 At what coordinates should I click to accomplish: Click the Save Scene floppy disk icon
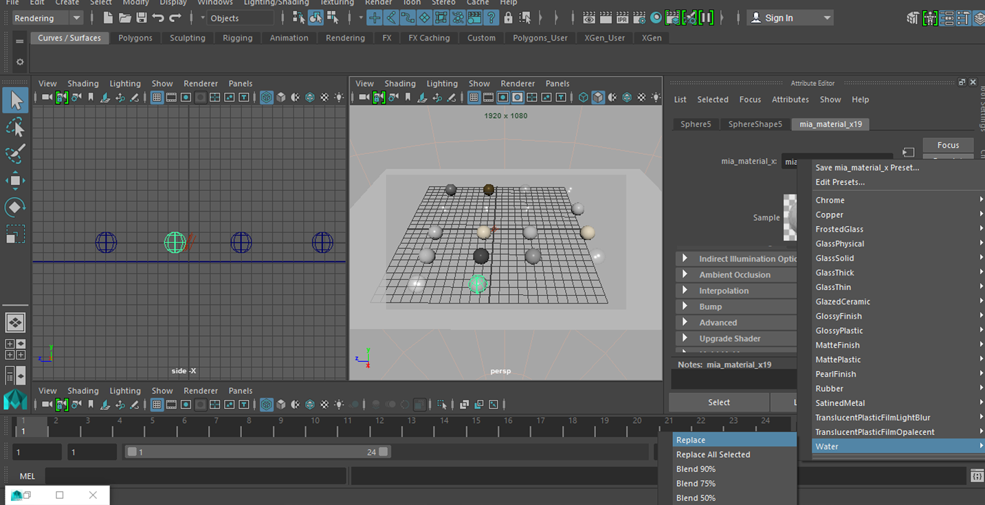click(142, 18)
